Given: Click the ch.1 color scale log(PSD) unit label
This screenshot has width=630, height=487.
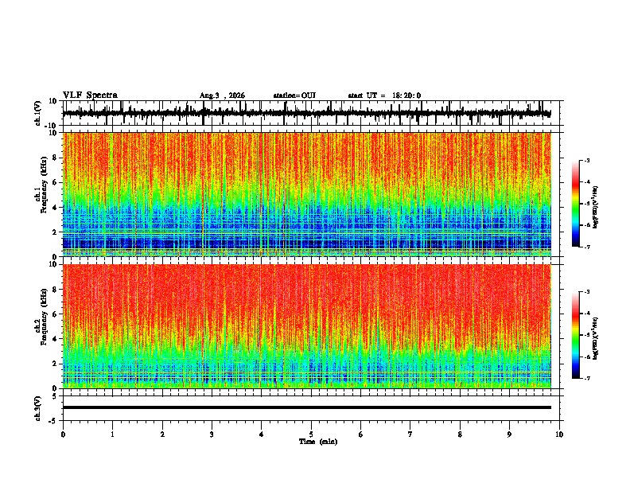Looking at the screenshot, I should click(595, 207).
